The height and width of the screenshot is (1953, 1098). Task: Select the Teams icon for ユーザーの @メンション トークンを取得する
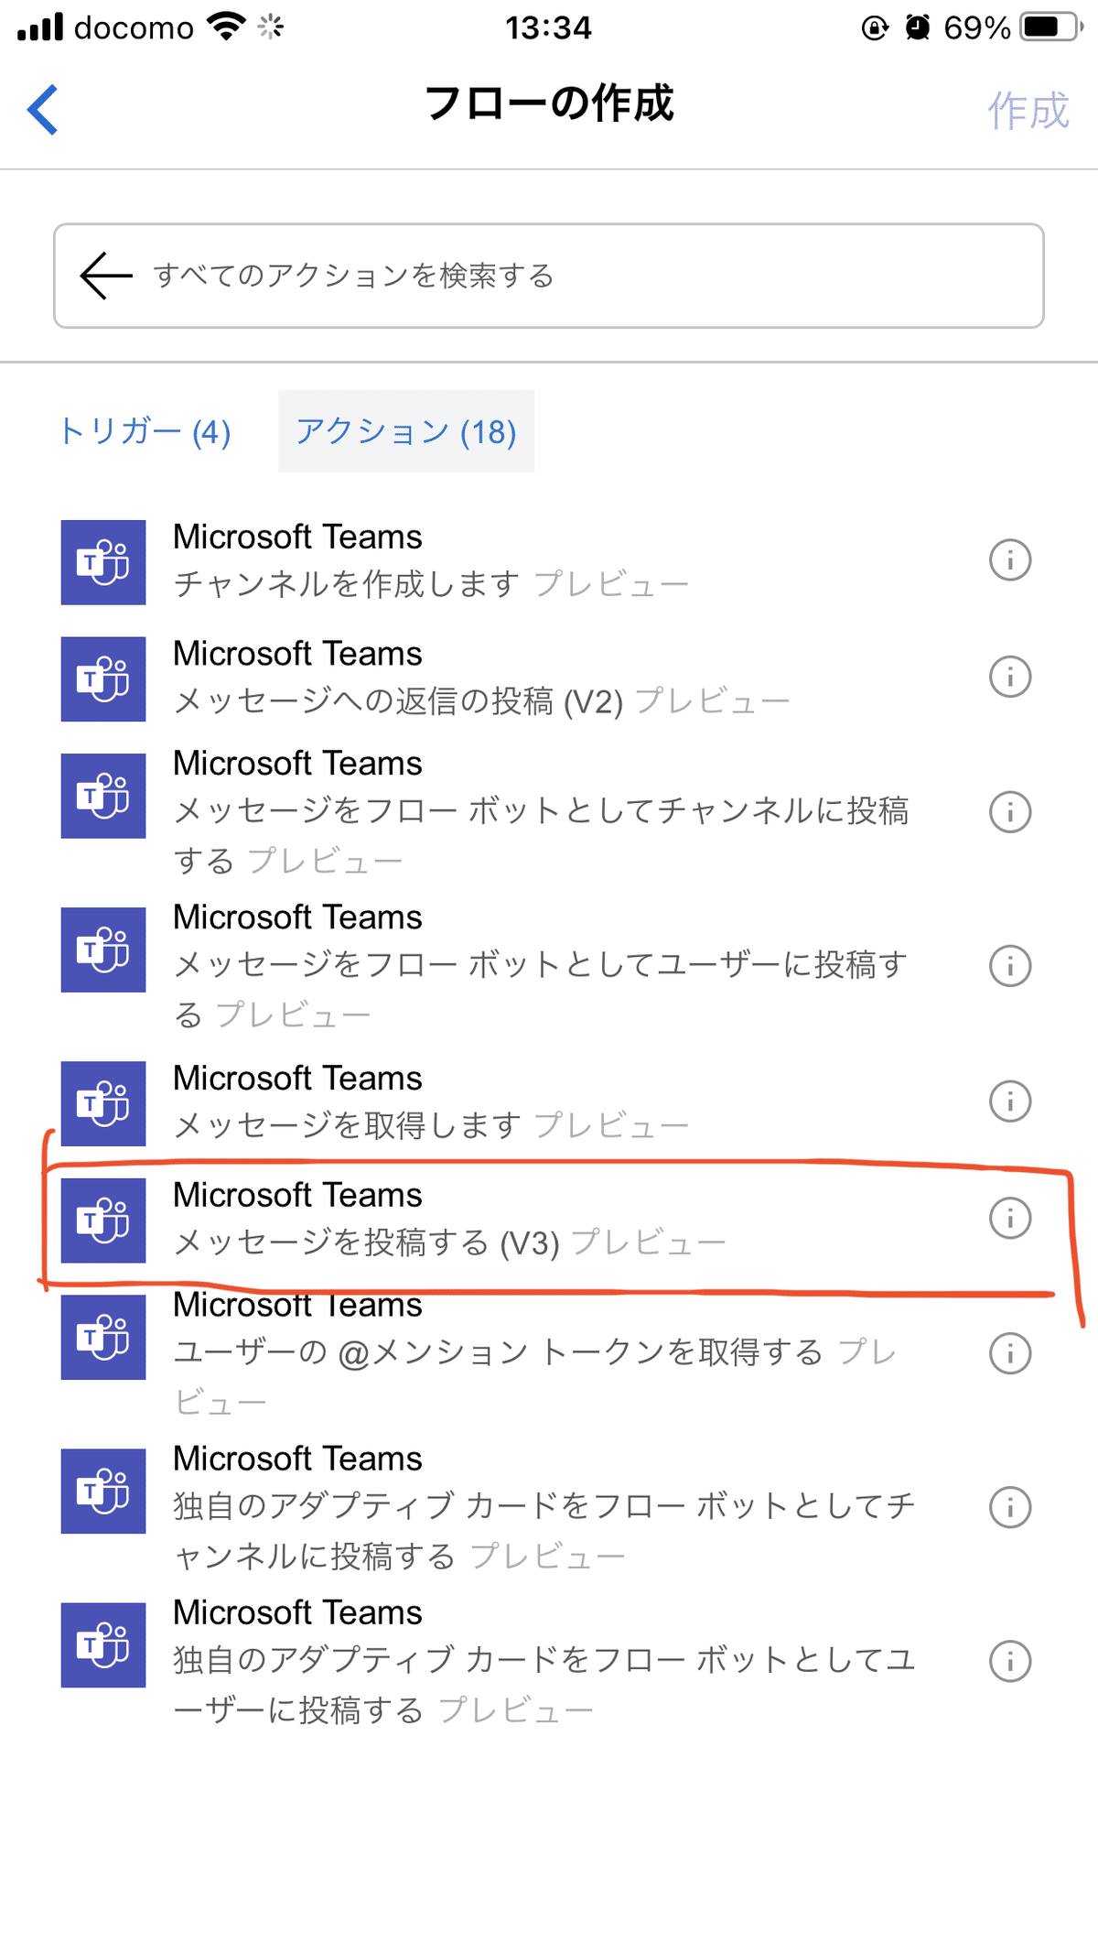coord(102,1338)
